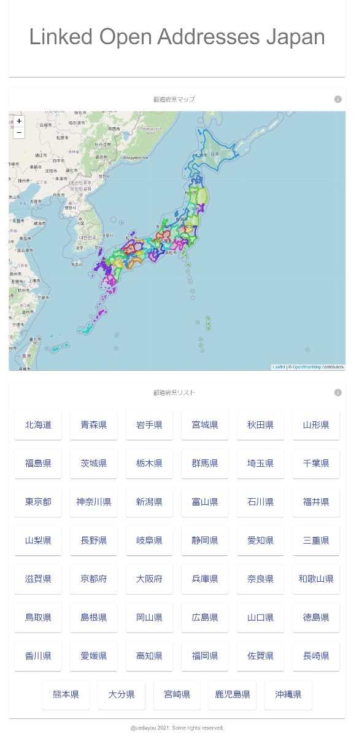Screen dimensions: 359x738
Task: Select 埼玉県 from the list
Action: [x=260, y=464]
